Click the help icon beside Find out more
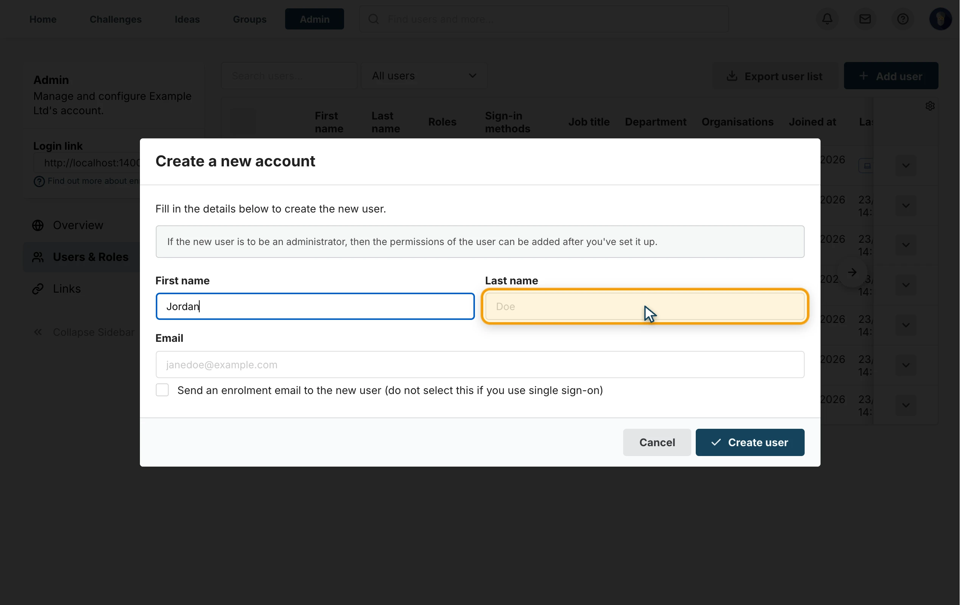This screenshot has height=605, width=968. [39, 181]
